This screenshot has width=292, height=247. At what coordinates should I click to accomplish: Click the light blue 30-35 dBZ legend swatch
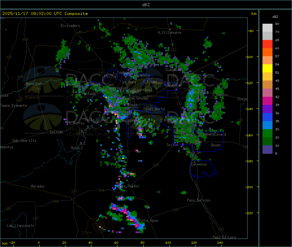pyautogui.click(x=267, y=125)
